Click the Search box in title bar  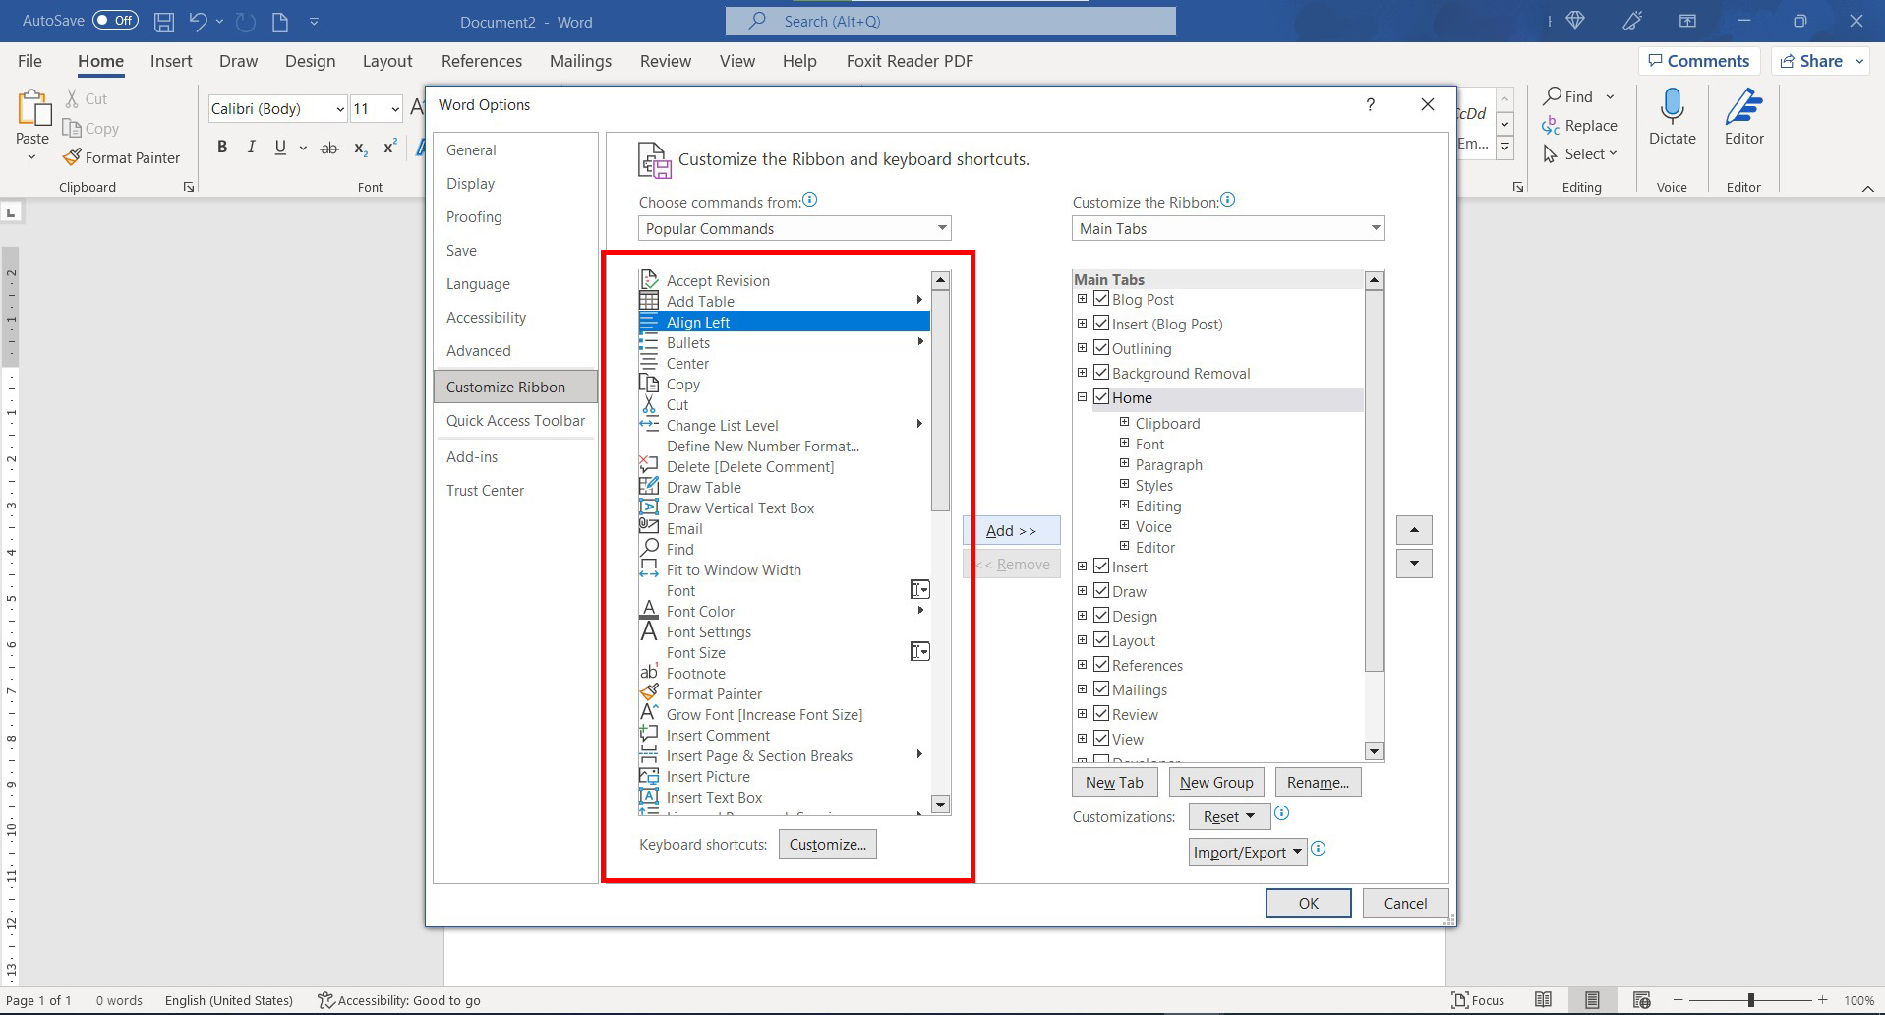[x=951, y=21]
